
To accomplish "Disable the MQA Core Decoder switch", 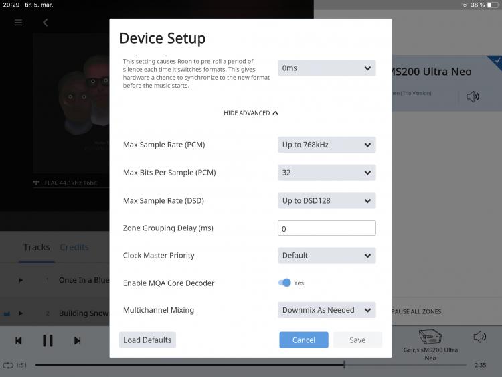I will 285,283.
